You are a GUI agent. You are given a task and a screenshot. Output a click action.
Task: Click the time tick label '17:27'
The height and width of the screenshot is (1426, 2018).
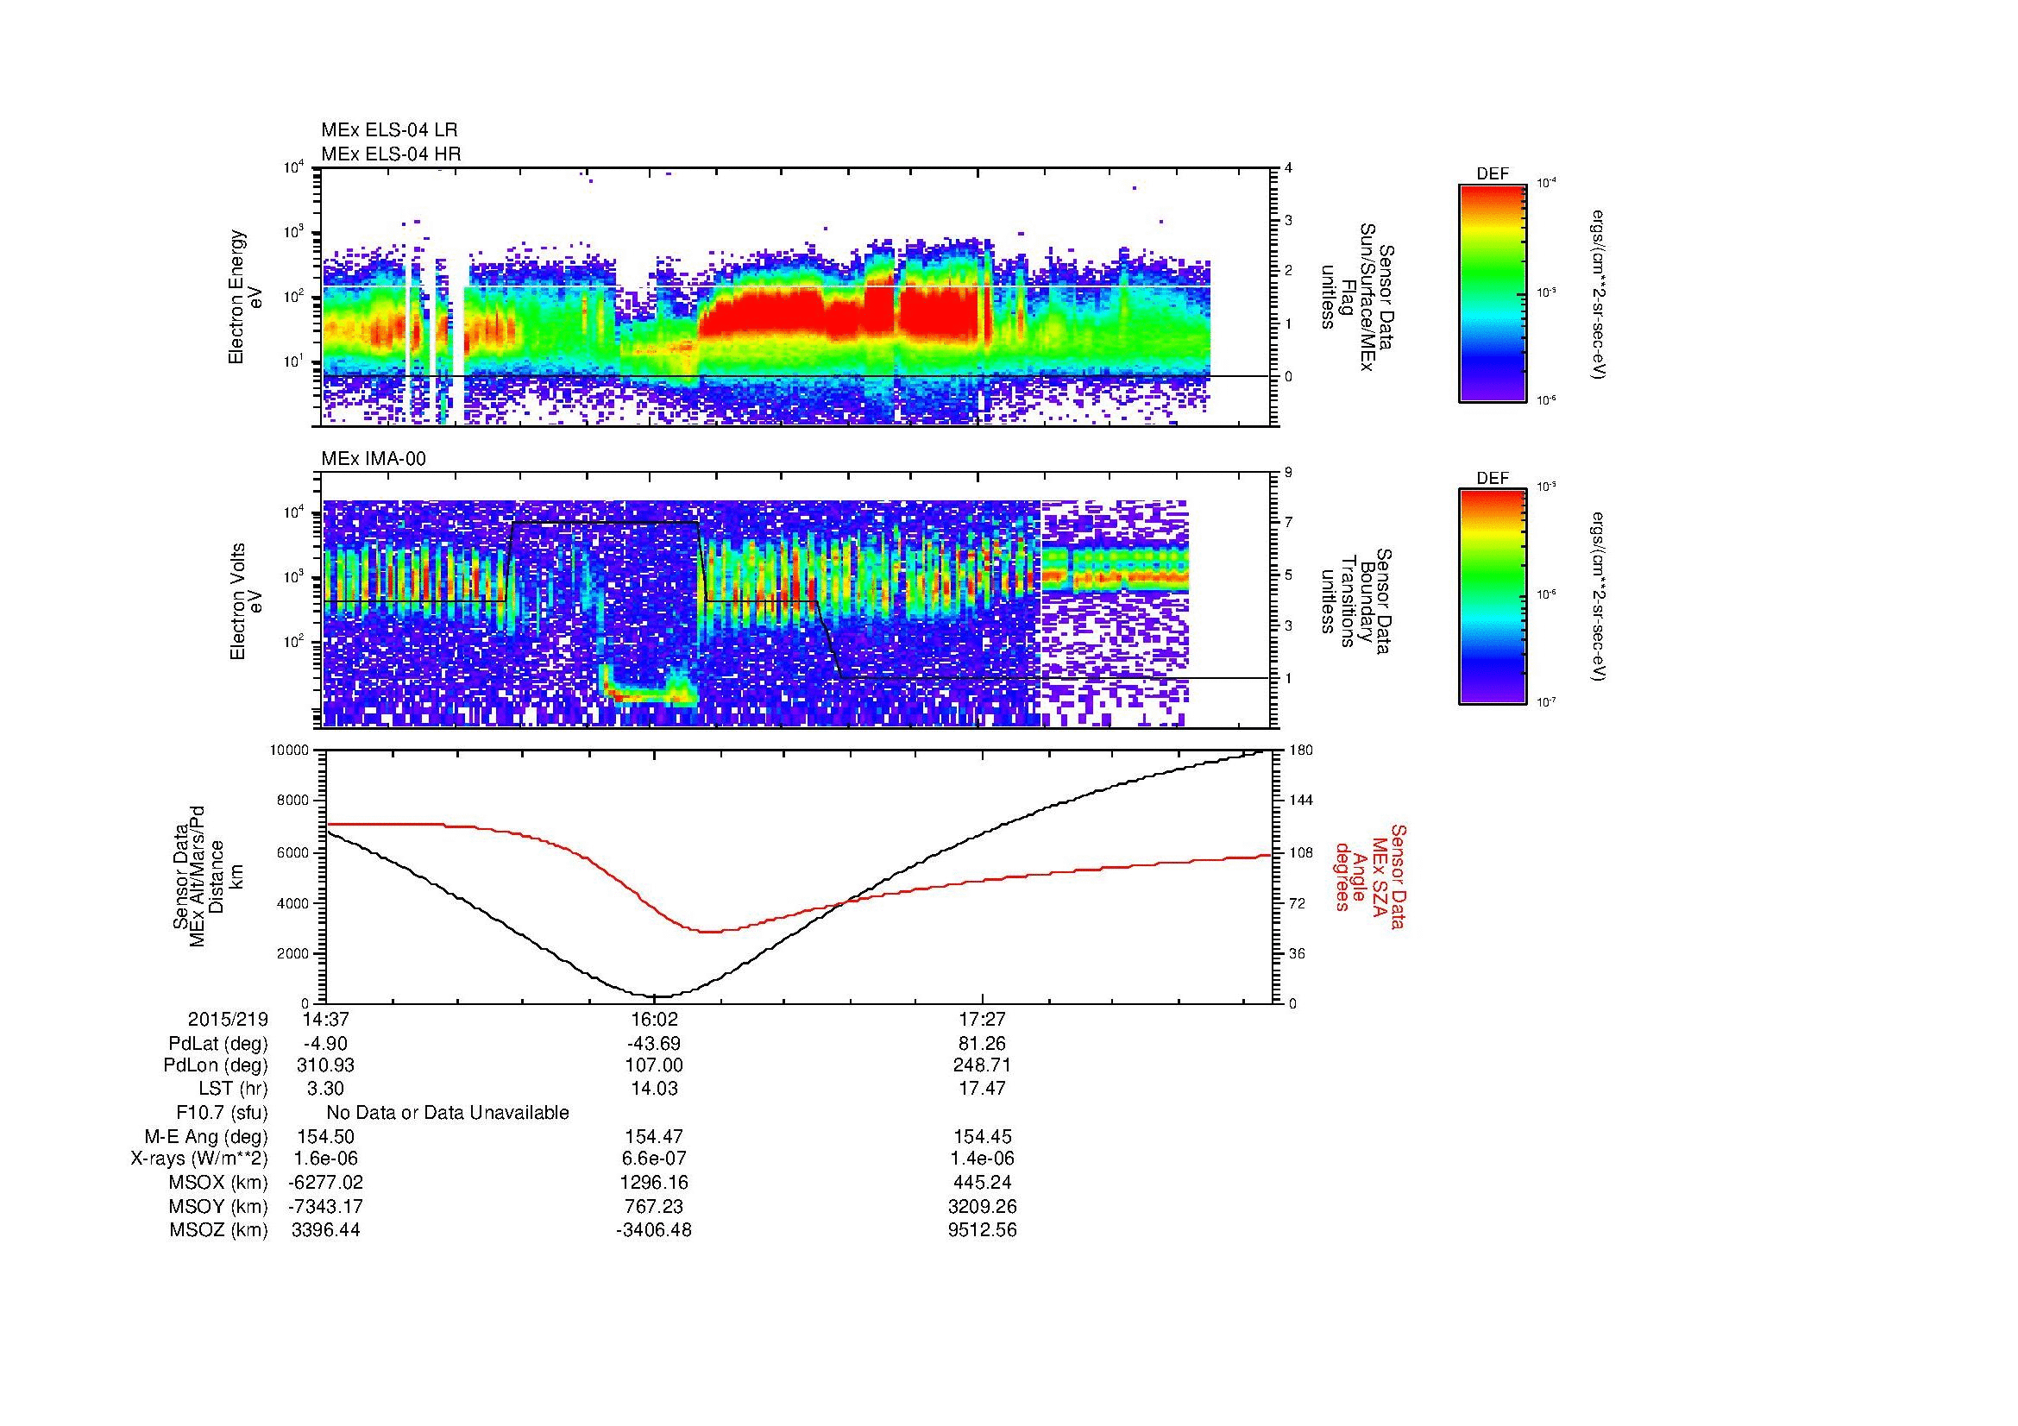pos(983,1019)
